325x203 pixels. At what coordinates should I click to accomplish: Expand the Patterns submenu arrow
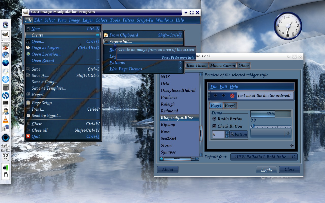(x=180, y=62)
